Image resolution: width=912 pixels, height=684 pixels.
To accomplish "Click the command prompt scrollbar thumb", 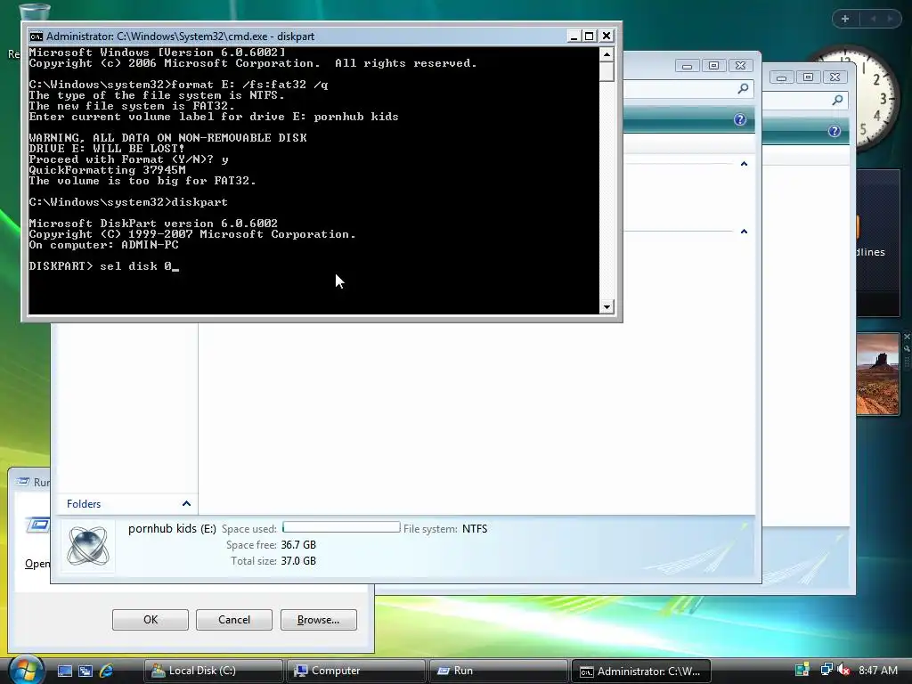I will (x=607, y=71).
